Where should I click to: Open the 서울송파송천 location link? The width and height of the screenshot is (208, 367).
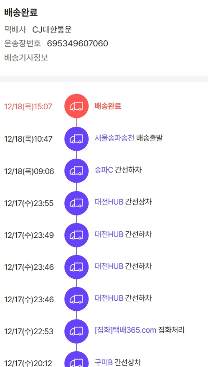tap(114, 138)
